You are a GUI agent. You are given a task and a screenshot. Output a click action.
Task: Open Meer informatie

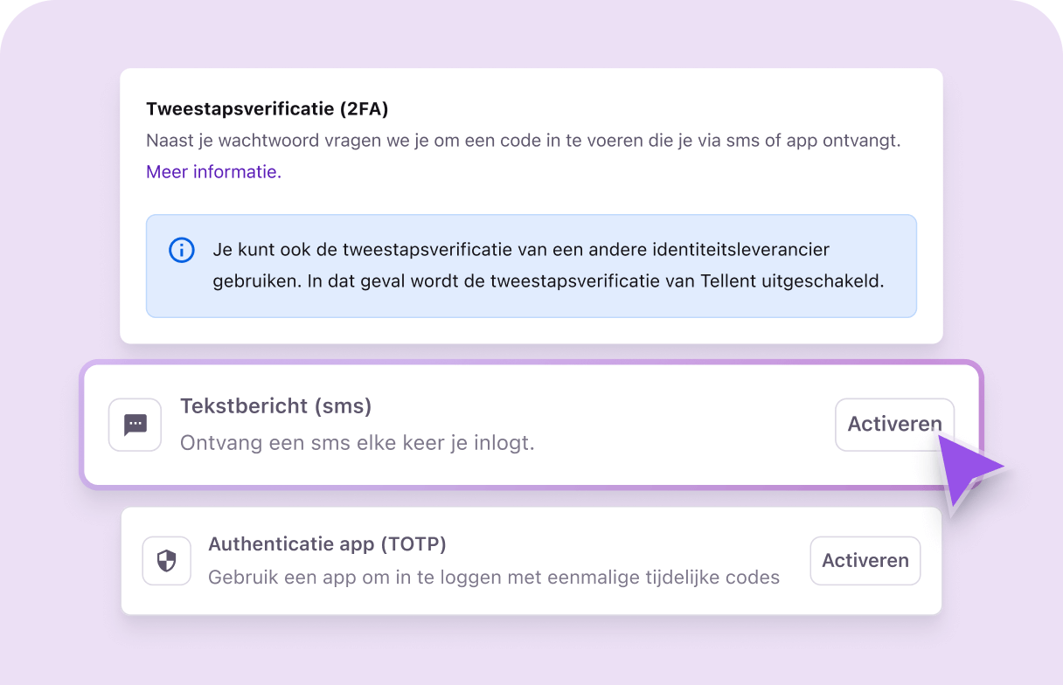coord(212,171)
